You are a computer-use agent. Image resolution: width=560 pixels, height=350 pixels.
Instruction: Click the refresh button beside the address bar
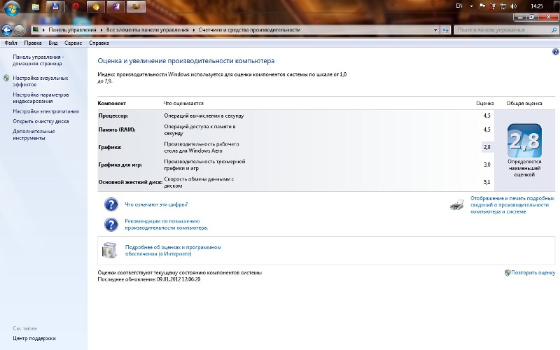445,30
